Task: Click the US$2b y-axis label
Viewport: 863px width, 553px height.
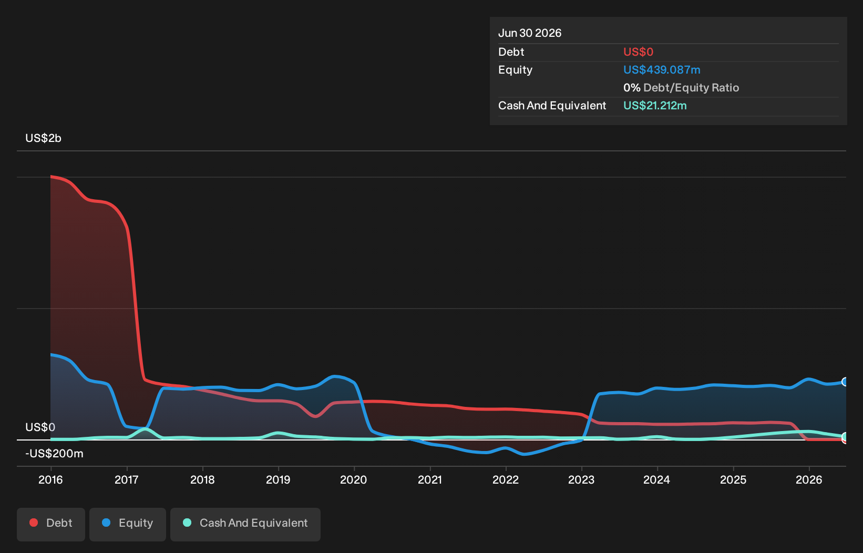Action: coord(44,138)
